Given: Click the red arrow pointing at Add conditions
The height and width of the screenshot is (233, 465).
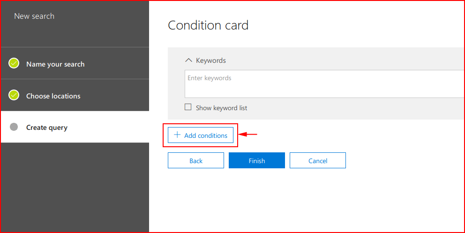Looking at the screenshot, I should [247, 135].
